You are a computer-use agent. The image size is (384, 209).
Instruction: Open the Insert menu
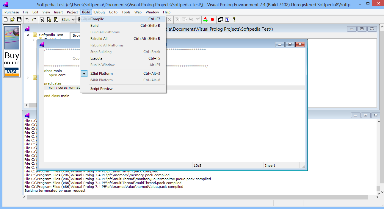(58, 12)
